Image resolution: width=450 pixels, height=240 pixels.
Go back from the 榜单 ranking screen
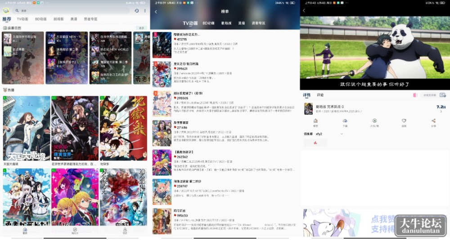click(156, 12)
